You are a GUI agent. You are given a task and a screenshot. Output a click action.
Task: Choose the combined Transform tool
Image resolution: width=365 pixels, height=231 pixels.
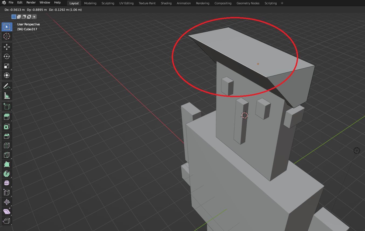(x=7, y=75)
